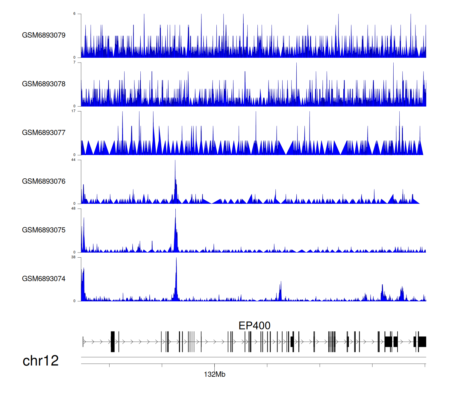Click the EP400 transcript start bar

click(x=83, y=341)
